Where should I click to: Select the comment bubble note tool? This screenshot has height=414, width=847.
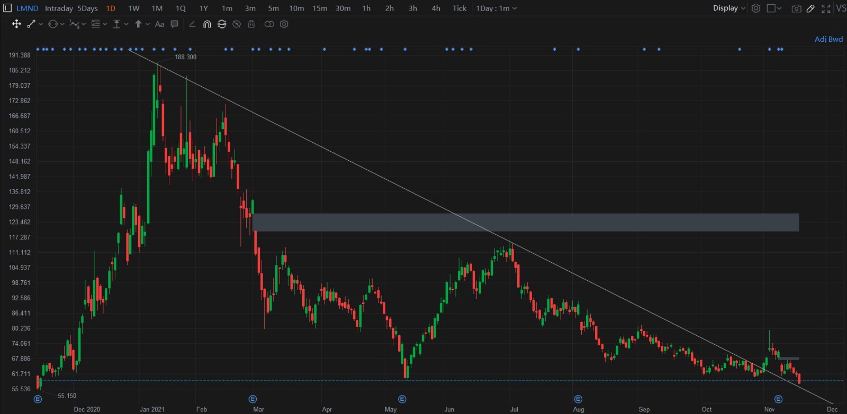174,24
